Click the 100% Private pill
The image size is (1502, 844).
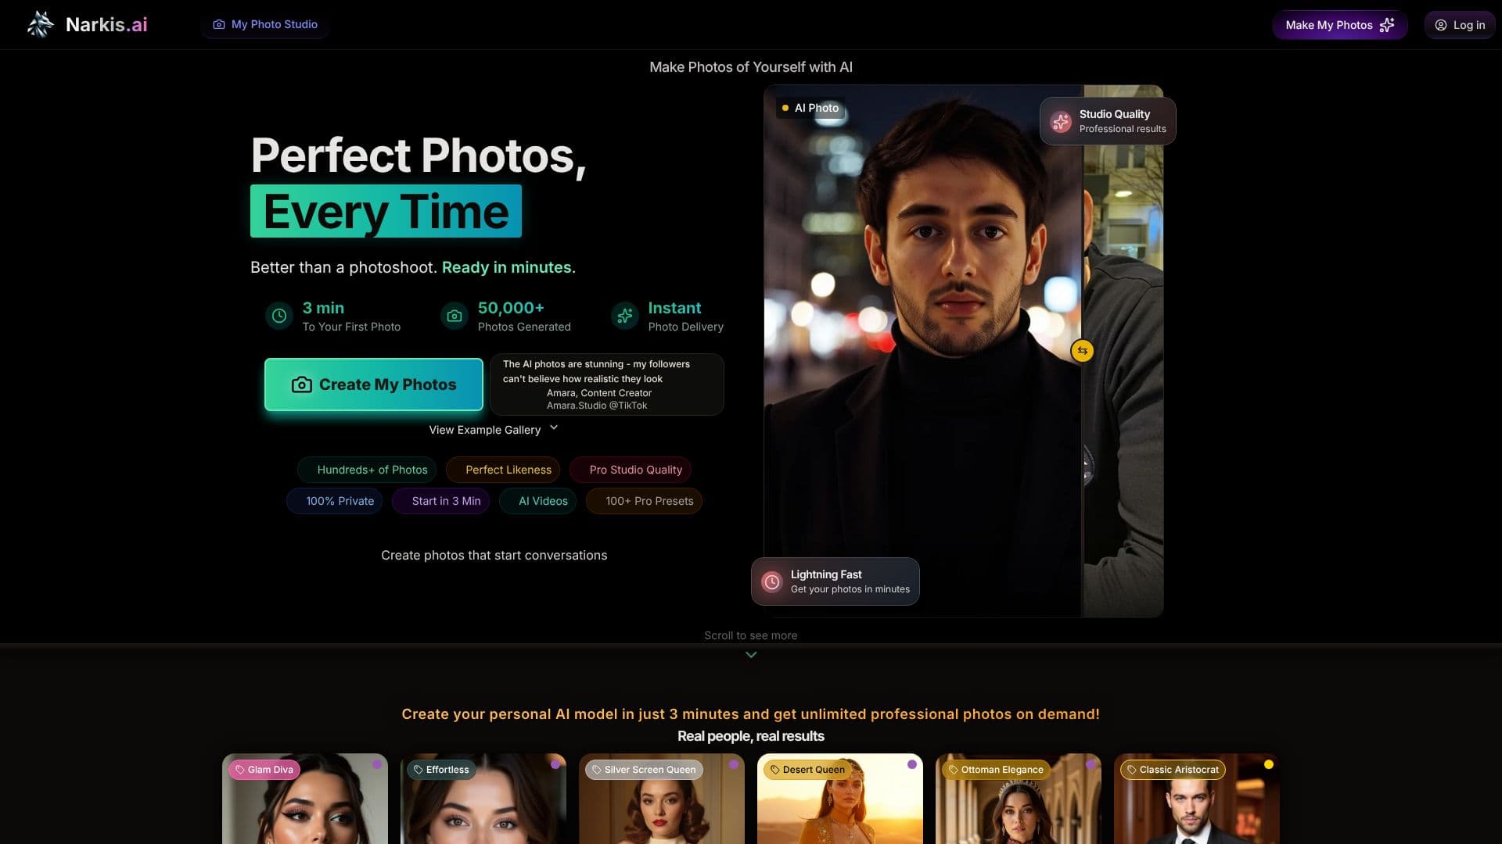pos(335,501)
